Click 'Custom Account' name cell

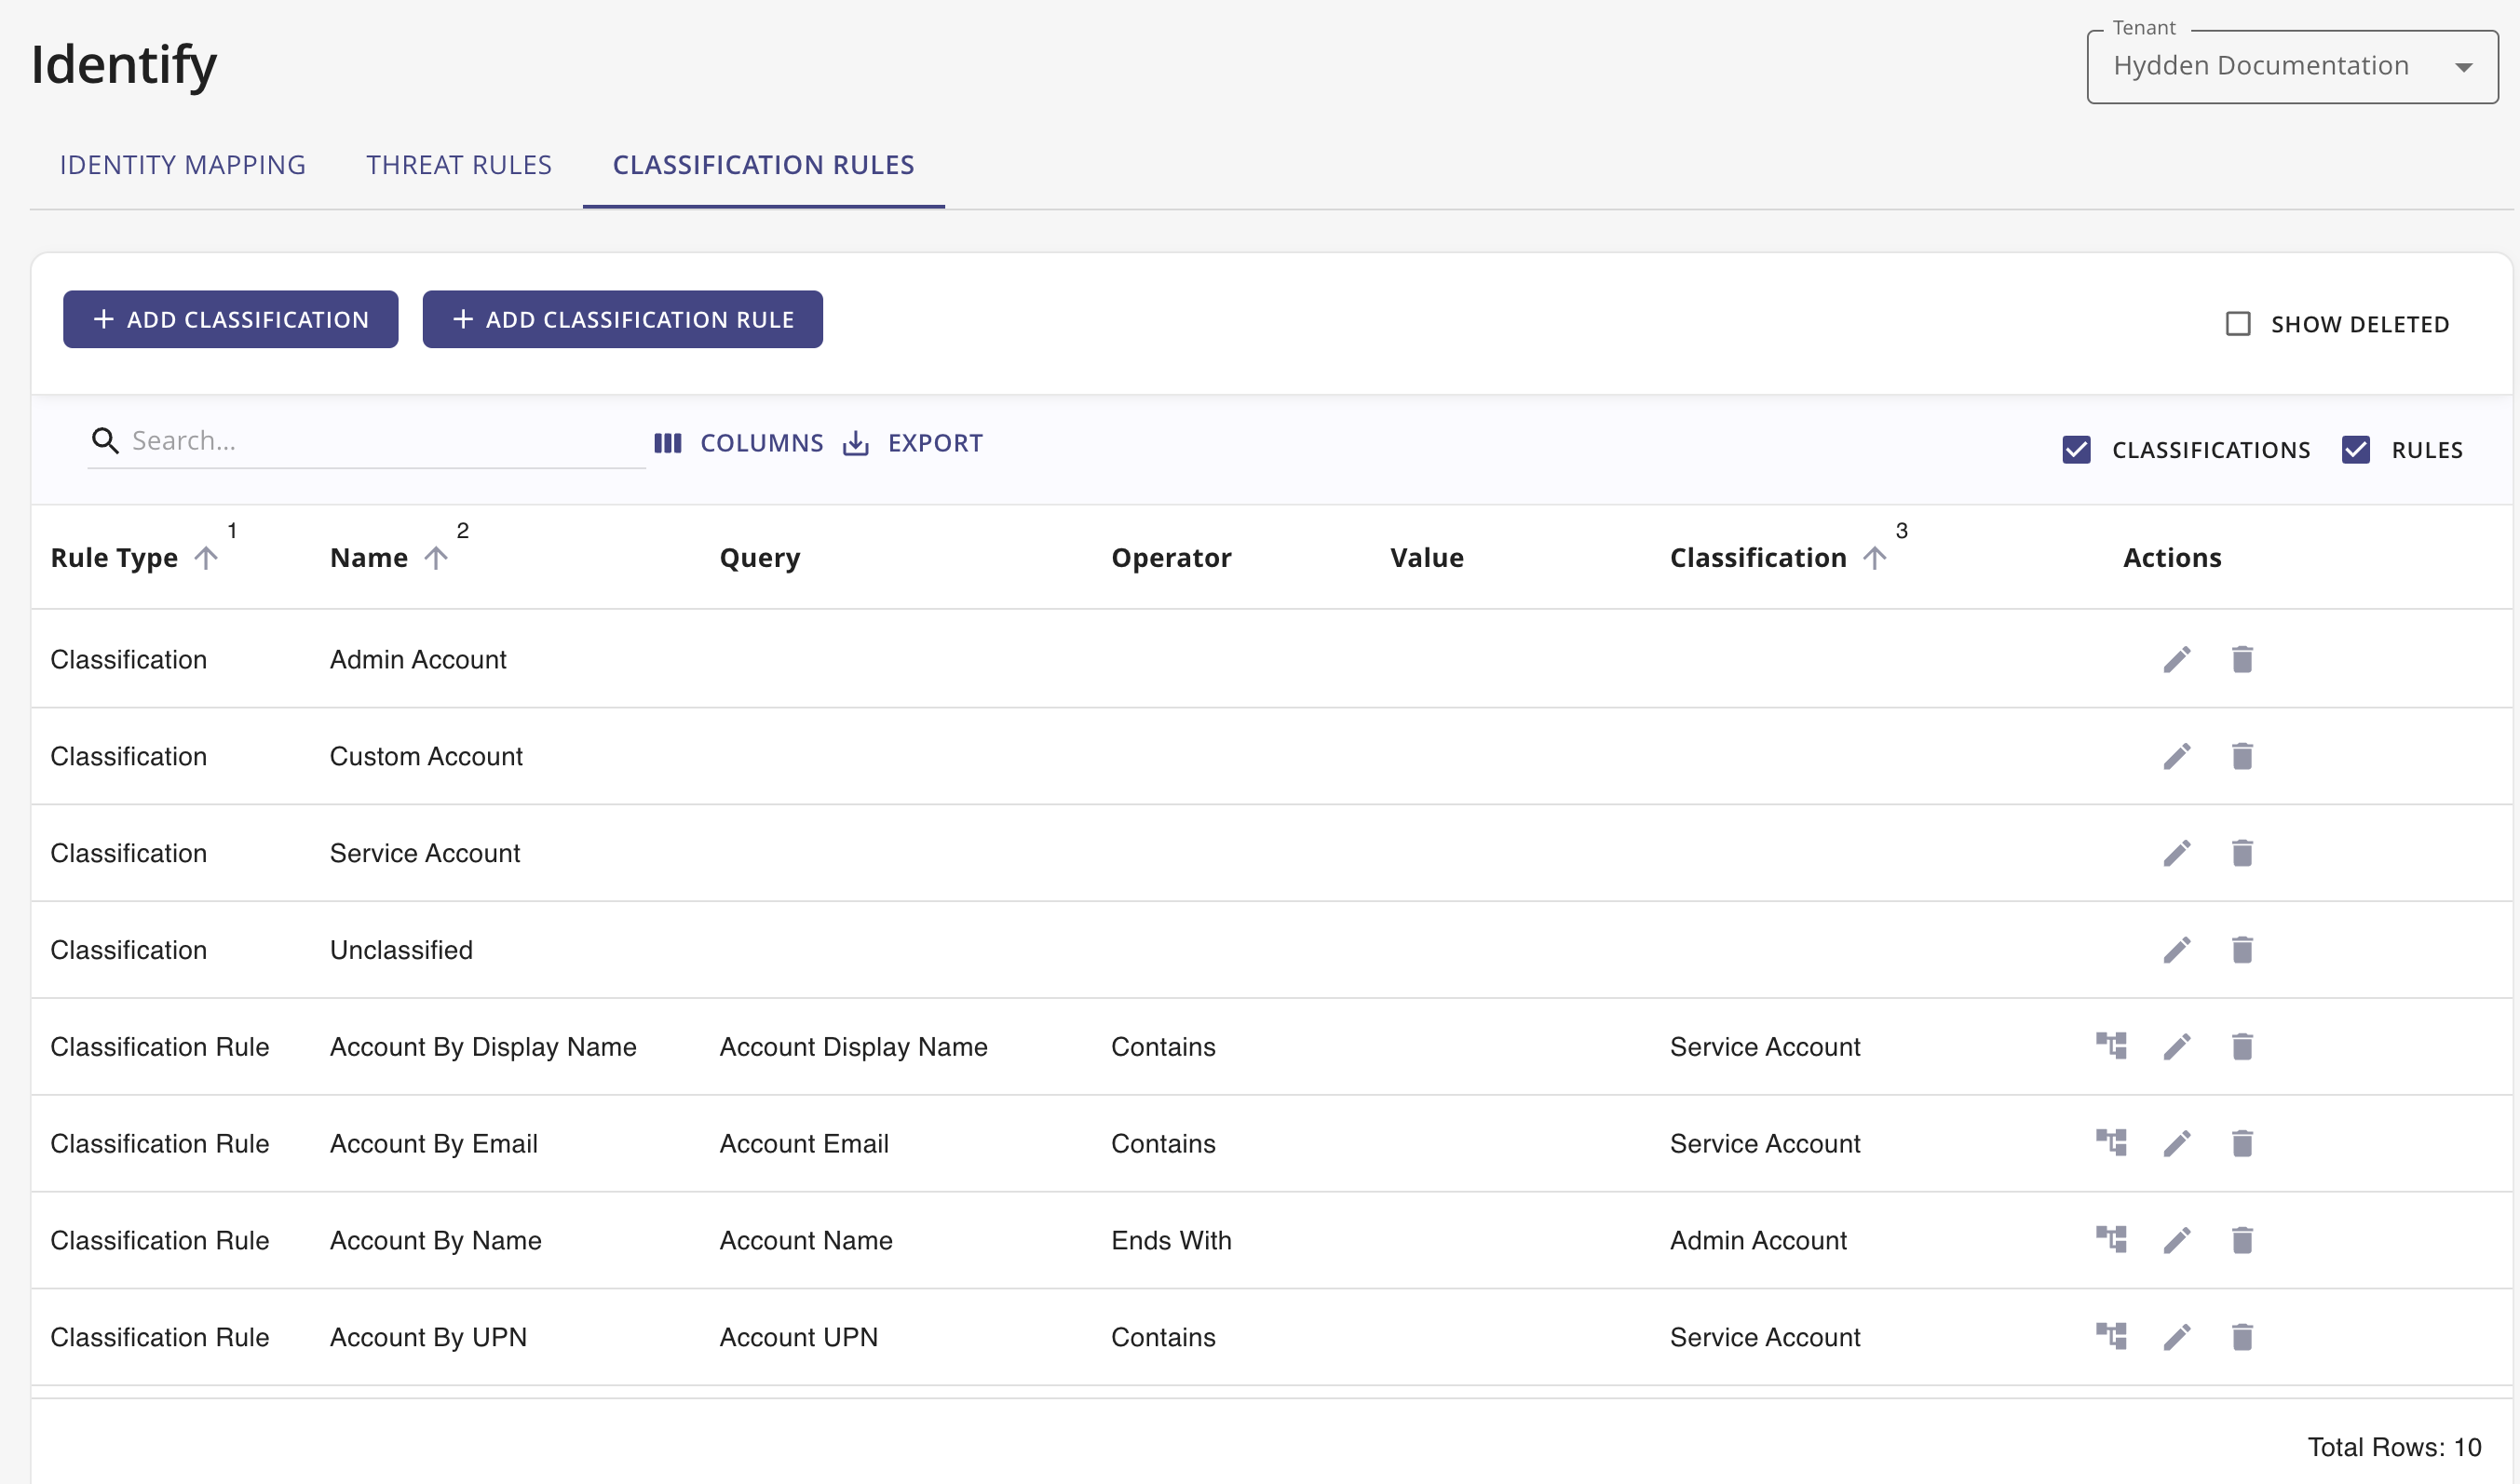[x=426, y=757]
